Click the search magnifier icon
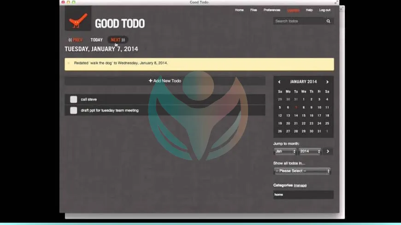Screen dimensions: 401x225 (328, 21)
